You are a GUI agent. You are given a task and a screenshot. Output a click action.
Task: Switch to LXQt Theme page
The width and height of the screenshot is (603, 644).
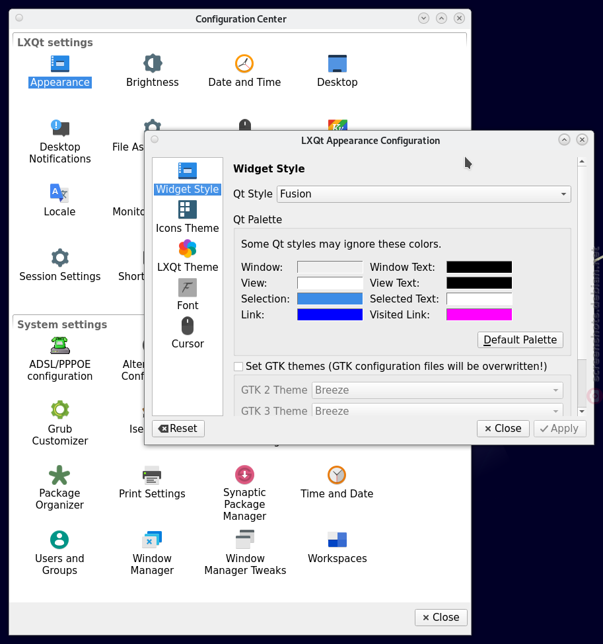click(188, 256)
